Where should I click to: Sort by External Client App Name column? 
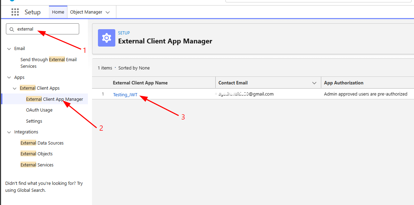click(x=140, y=83)
